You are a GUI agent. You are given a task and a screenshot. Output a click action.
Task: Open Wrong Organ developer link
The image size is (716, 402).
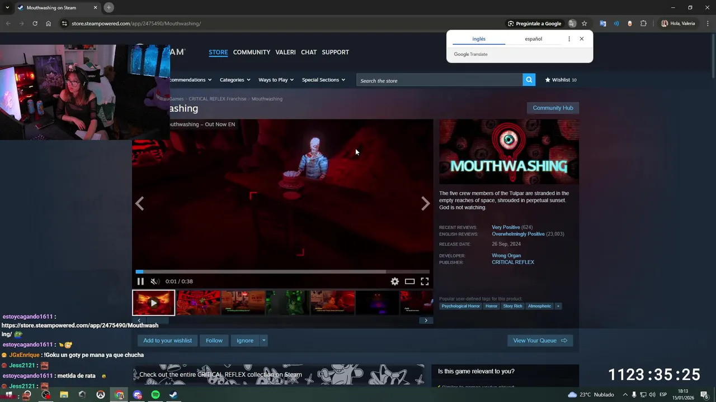pyautogui.click(x=506, y=256)
